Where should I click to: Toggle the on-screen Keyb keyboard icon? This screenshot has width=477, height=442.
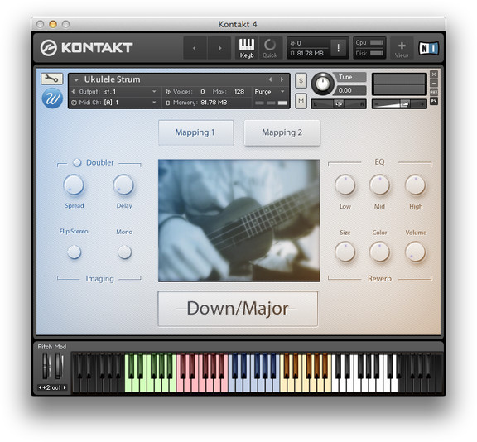pos(247,48)
